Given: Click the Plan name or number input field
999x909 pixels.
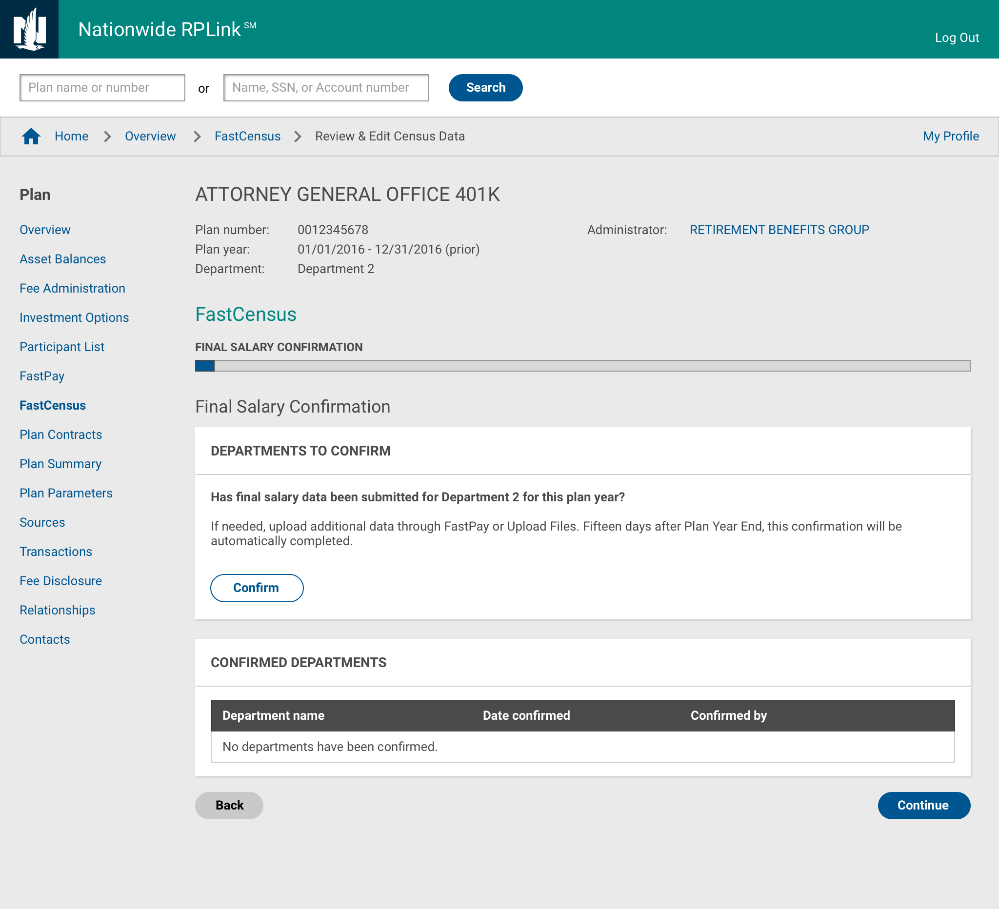Looking at the screenshot, I should 102,87.
